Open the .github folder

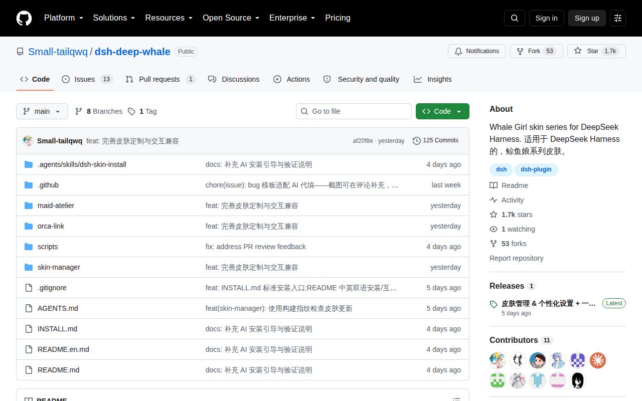(x=48, y=185)
